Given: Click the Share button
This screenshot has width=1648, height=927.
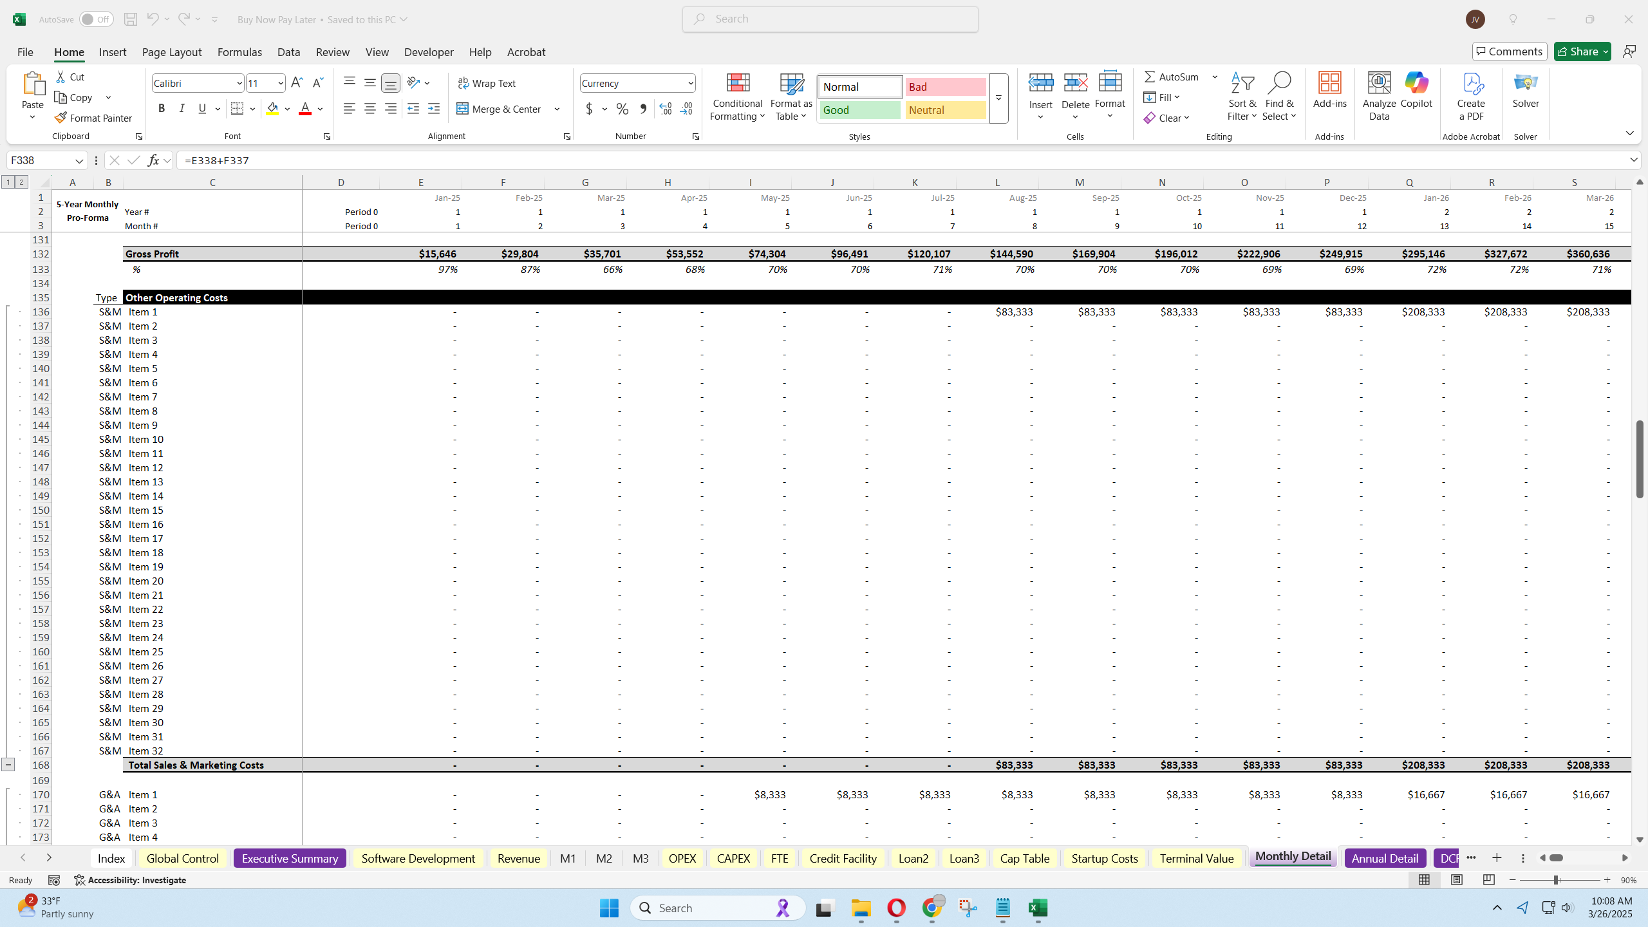Looking at the screenshot, I should [x=1581, y=51].
